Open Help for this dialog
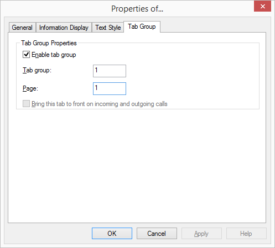The height and width of the screenshot is (248, 275). (x=246, y=234)
